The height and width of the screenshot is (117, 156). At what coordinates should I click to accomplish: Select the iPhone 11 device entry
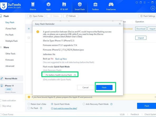(x=12, y=89)
